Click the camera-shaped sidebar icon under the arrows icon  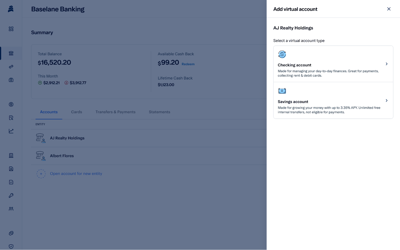tap(11, 80)
